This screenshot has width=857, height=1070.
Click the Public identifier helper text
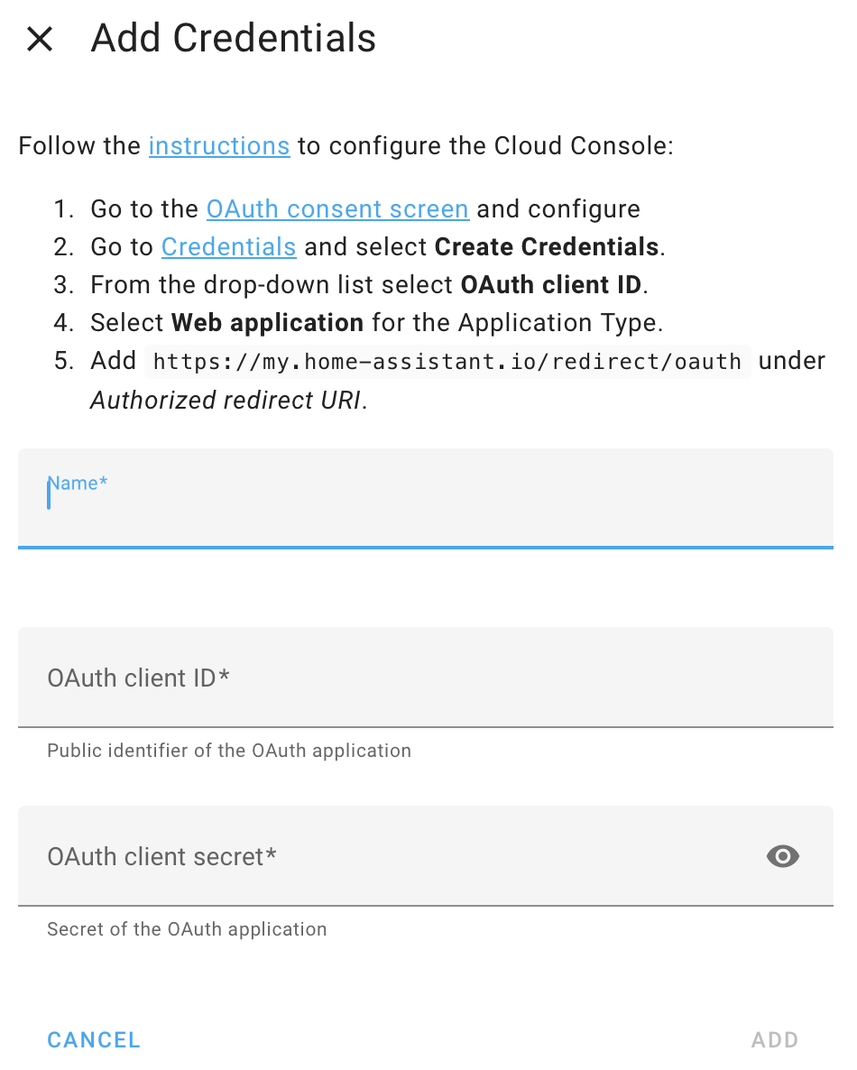click(x=229, y=751)
